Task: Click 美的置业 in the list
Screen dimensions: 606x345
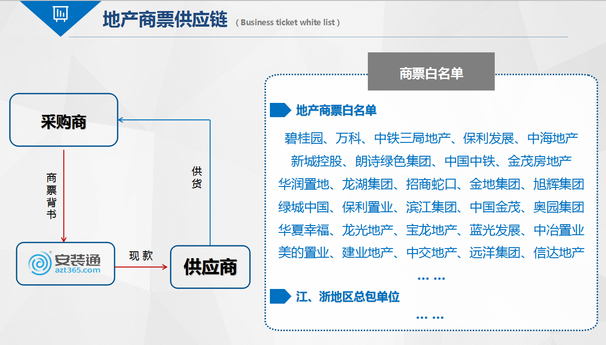Action: tap(303, 253)
